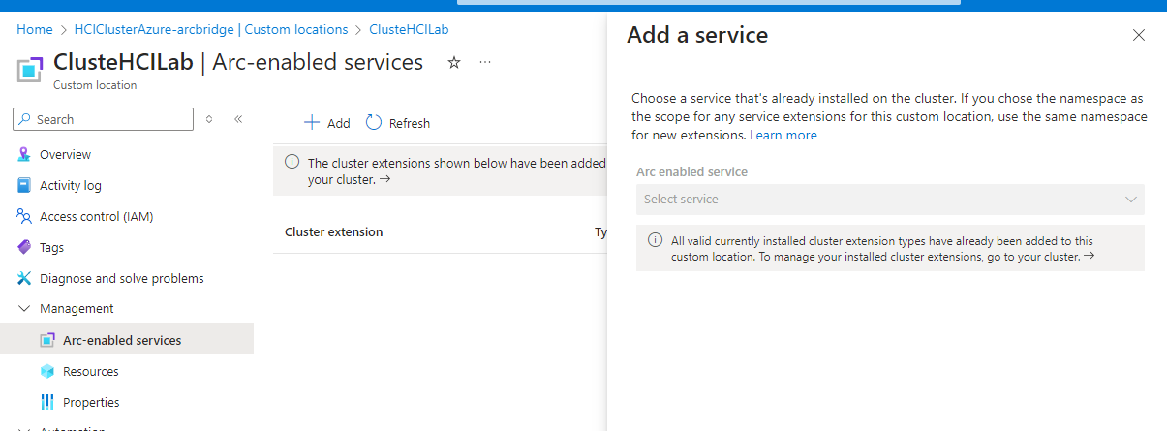The width and height of the screenshot is (1167, 431).
Task: Click the Refresh button label
Action: tap(410, 123)
